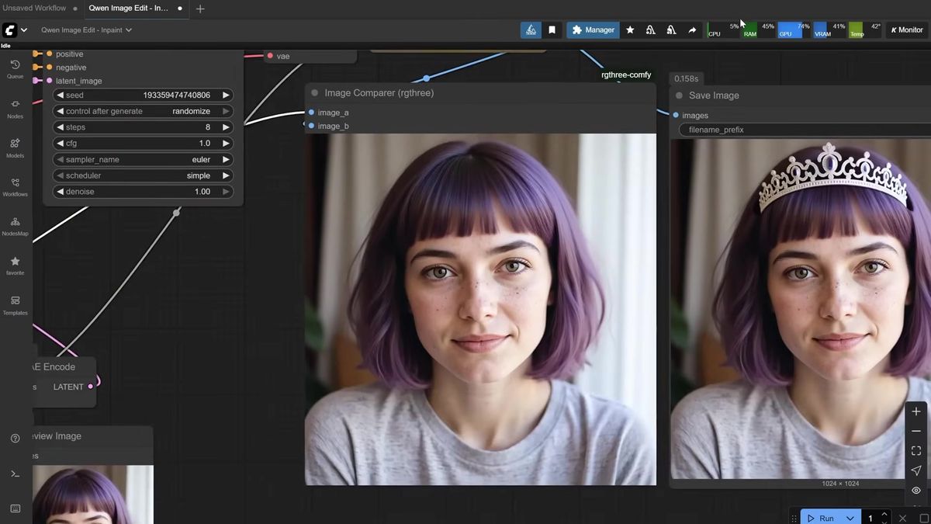
Task: Click the cfg 1.0 value field
Action: point(143,144)
